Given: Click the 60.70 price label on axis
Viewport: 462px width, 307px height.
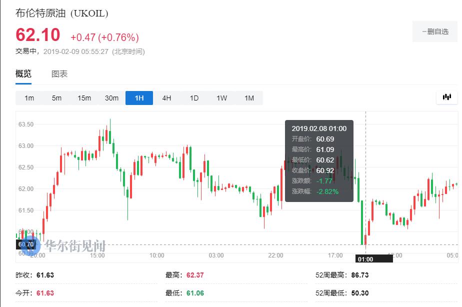Looking at the screenshot, I should tap(25, 244).
